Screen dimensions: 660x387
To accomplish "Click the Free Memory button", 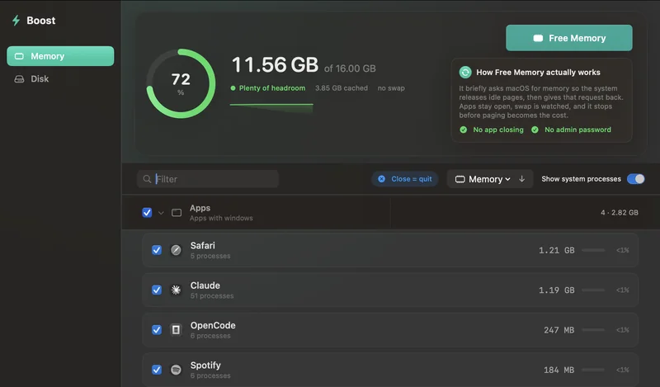I will pyautogui.click(x=568, y=38).
